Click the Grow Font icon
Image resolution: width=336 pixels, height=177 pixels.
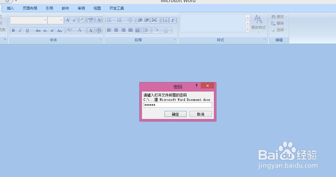point(68,20)
